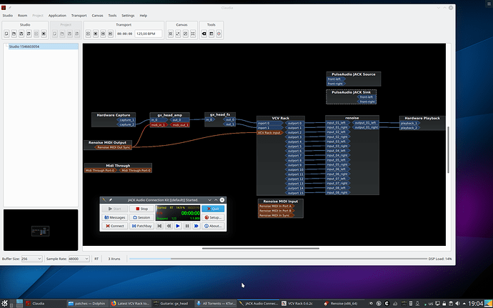Viewport: 493px width, 308px height.
Task: Click the 125,00 BPM tempo field
Action: point(149,34)
